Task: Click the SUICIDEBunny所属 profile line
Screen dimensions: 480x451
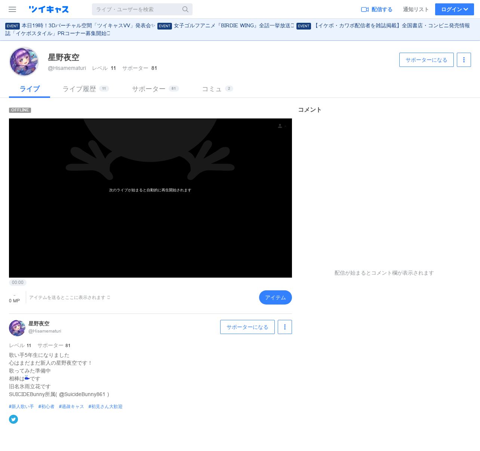Action: click(59, 394)
